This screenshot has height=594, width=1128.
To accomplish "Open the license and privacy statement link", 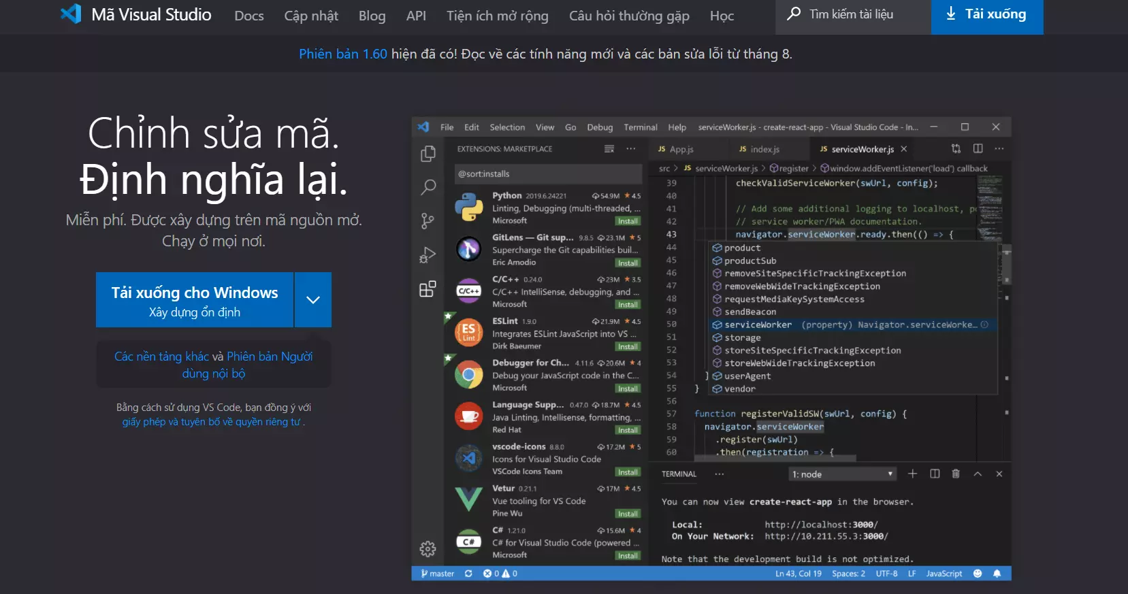I will [x=212, y=422].
